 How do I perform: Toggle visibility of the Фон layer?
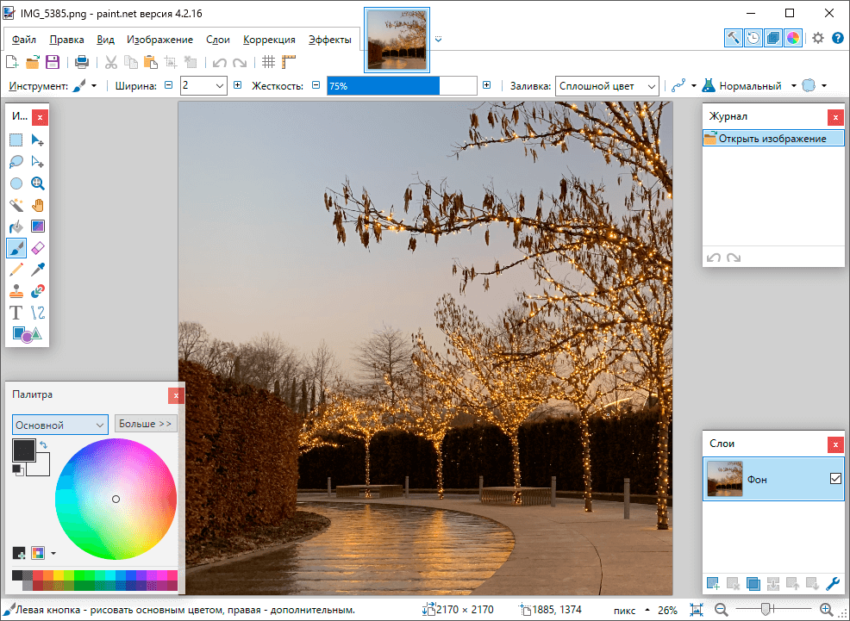click(834, 479)
